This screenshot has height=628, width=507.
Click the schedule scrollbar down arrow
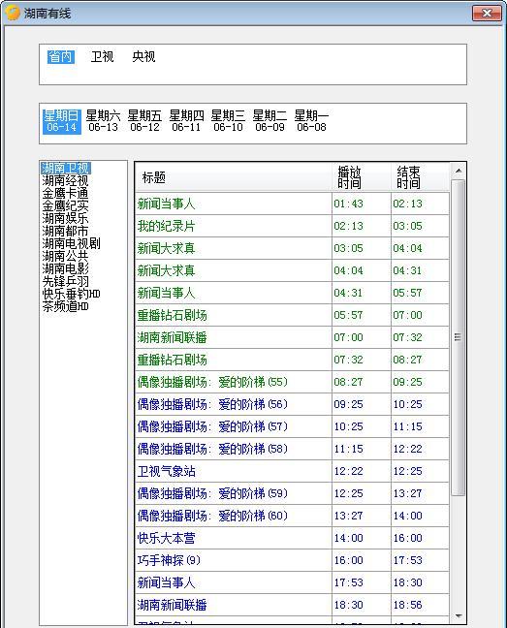(x=459, y=615)
